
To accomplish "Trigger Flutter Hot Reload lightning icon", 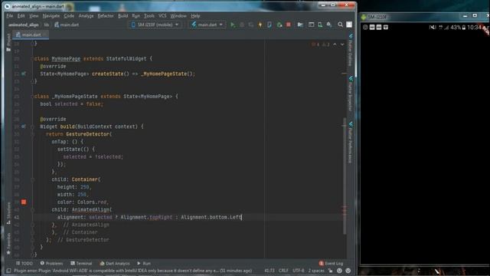I will click(260, 25).
